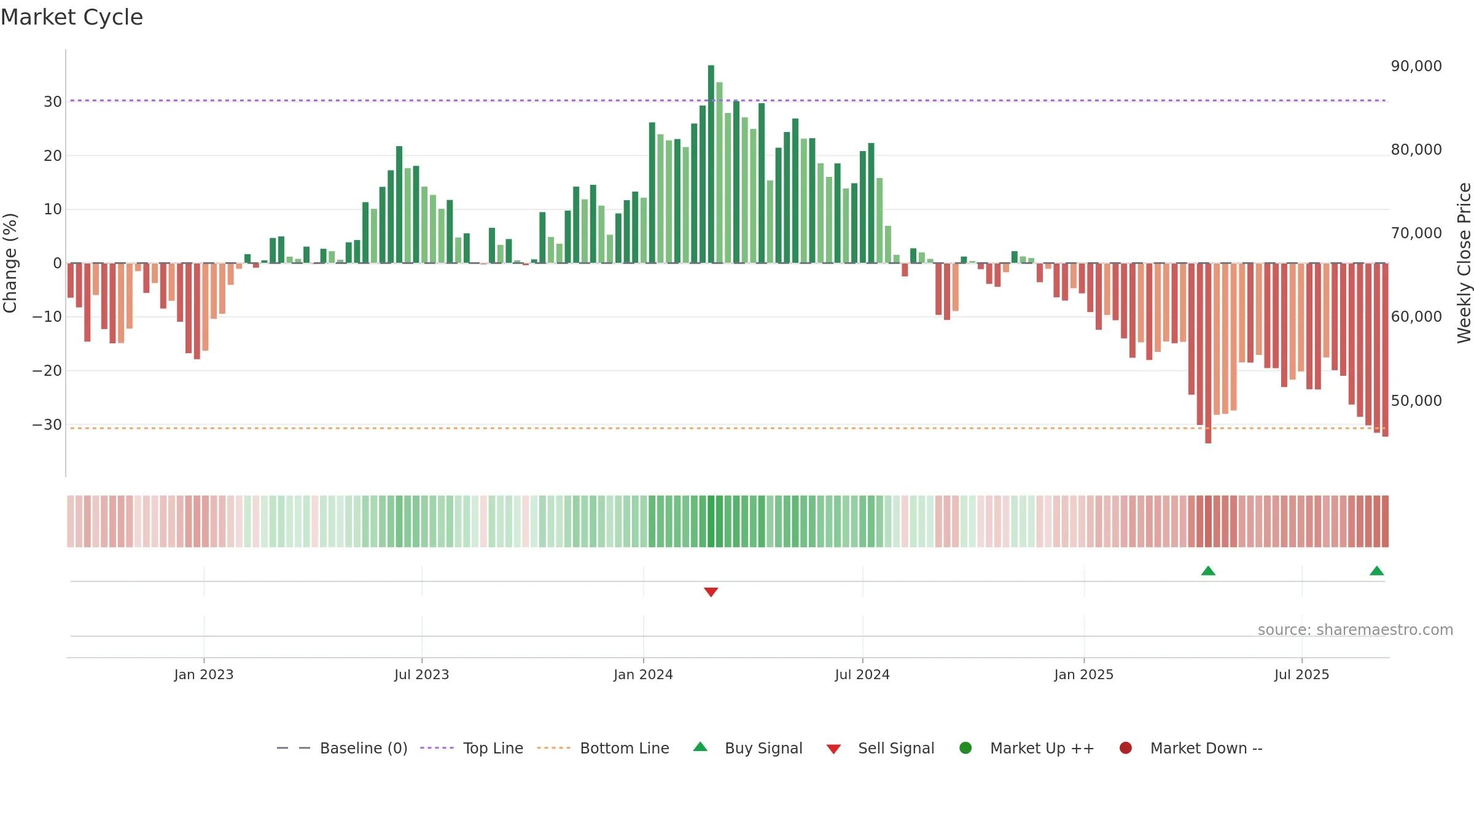Click the 70,000 price axis label
This screenshot has width=1474, height=829.
tap(1416, 233)
